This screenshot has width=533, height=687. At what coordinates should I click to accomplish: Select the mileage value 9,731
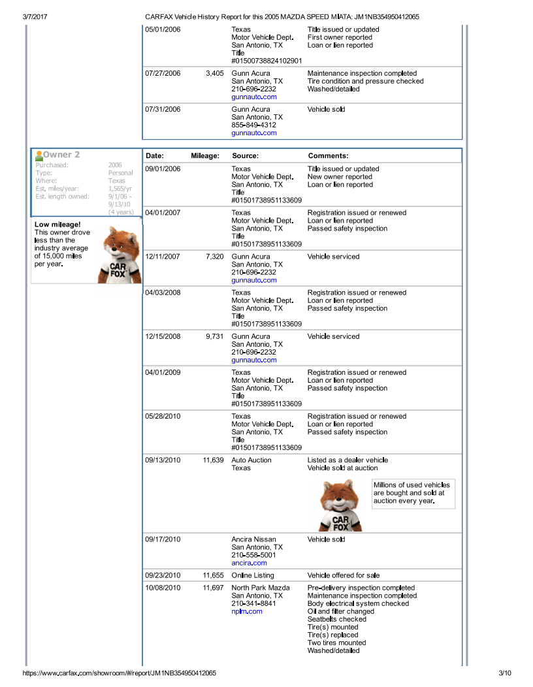215,336
